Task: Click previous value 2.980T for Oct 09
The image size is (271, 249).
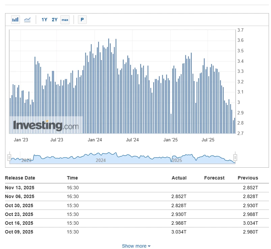Action: pyautogui.click(x=250, y=232)
